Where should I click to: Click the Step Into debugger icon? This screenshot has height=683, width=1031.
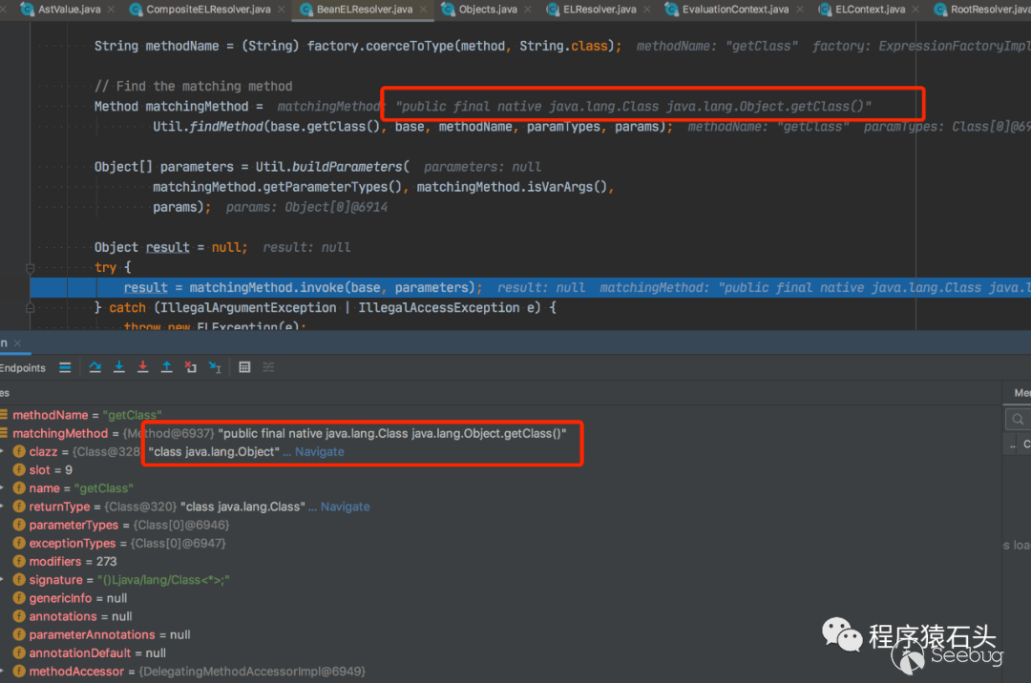[x=119, y=367]
